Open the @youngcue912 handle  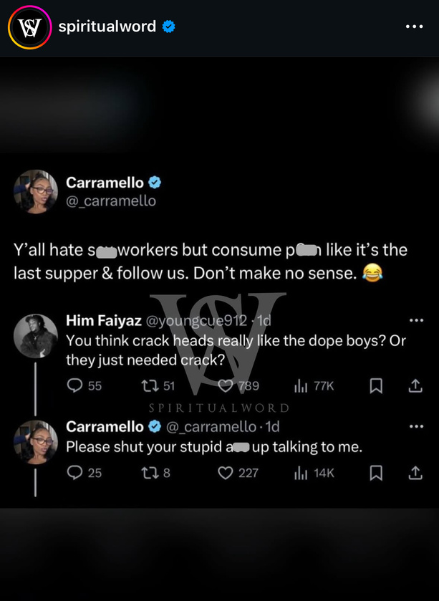tap(196, 320)
